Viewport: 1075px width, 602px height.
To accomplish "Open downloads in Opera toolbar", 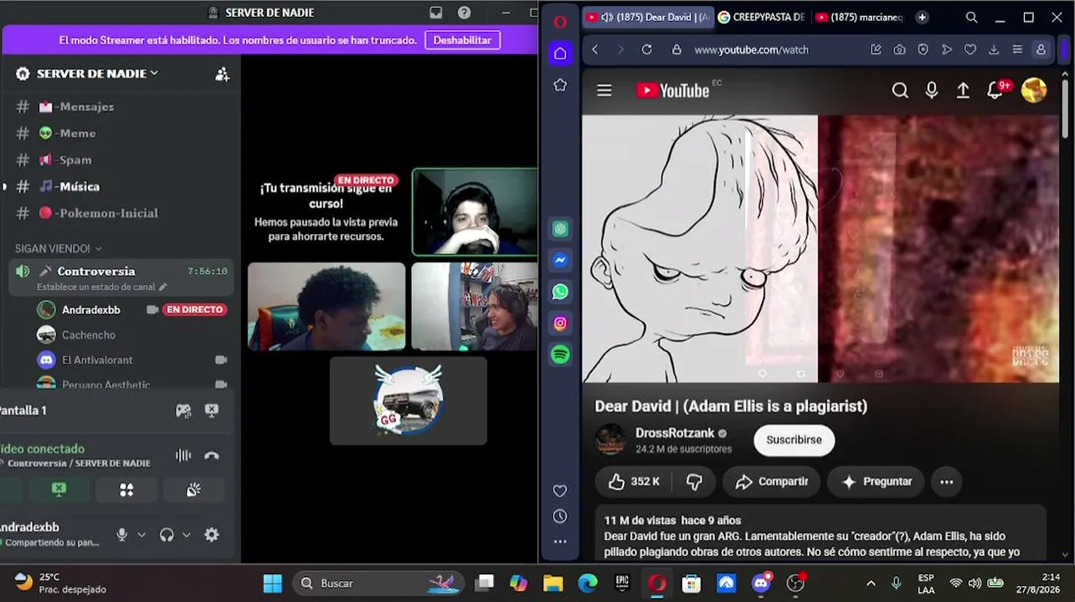I will click(994, 49).
